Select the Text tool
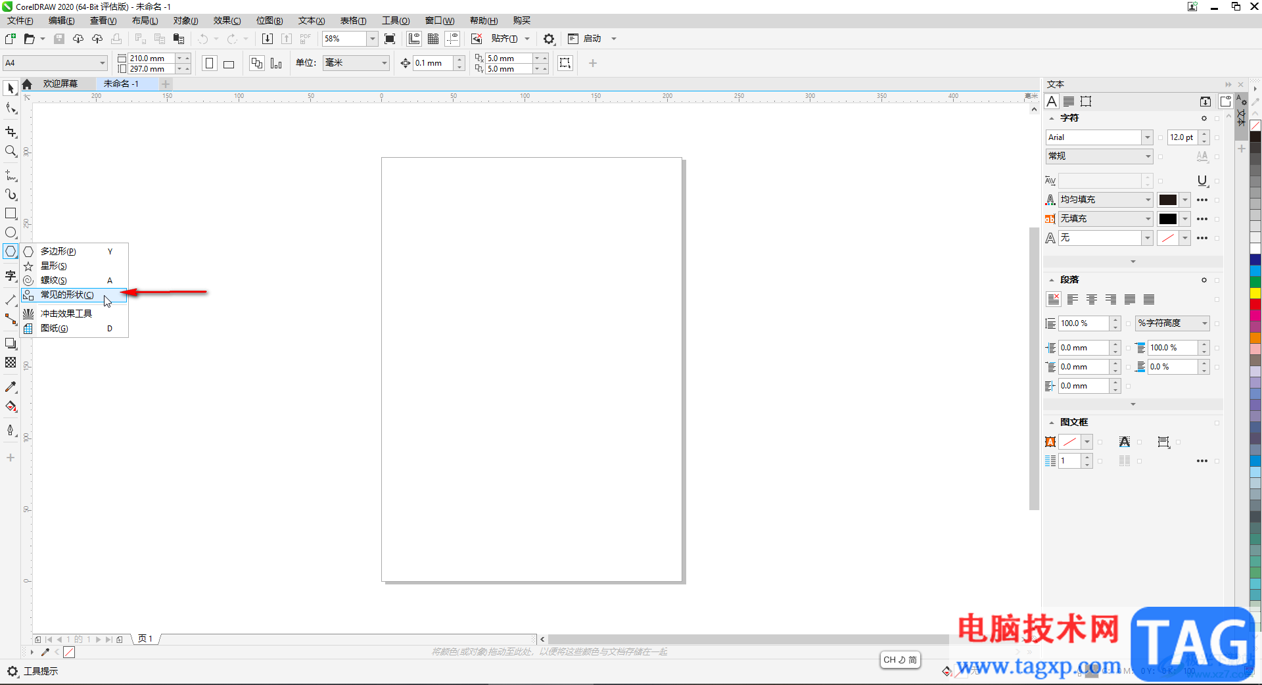Viewport: 1262px width, 685px height. (x=11, y=275)
